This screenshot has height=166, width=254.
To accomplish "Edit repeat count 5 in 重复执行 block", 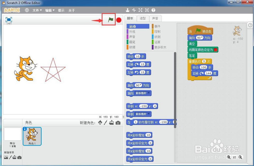I will click(x=204, y=61).
